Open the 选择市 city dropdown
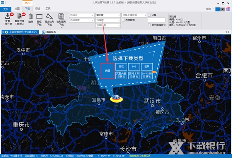 tap(108, 20)
